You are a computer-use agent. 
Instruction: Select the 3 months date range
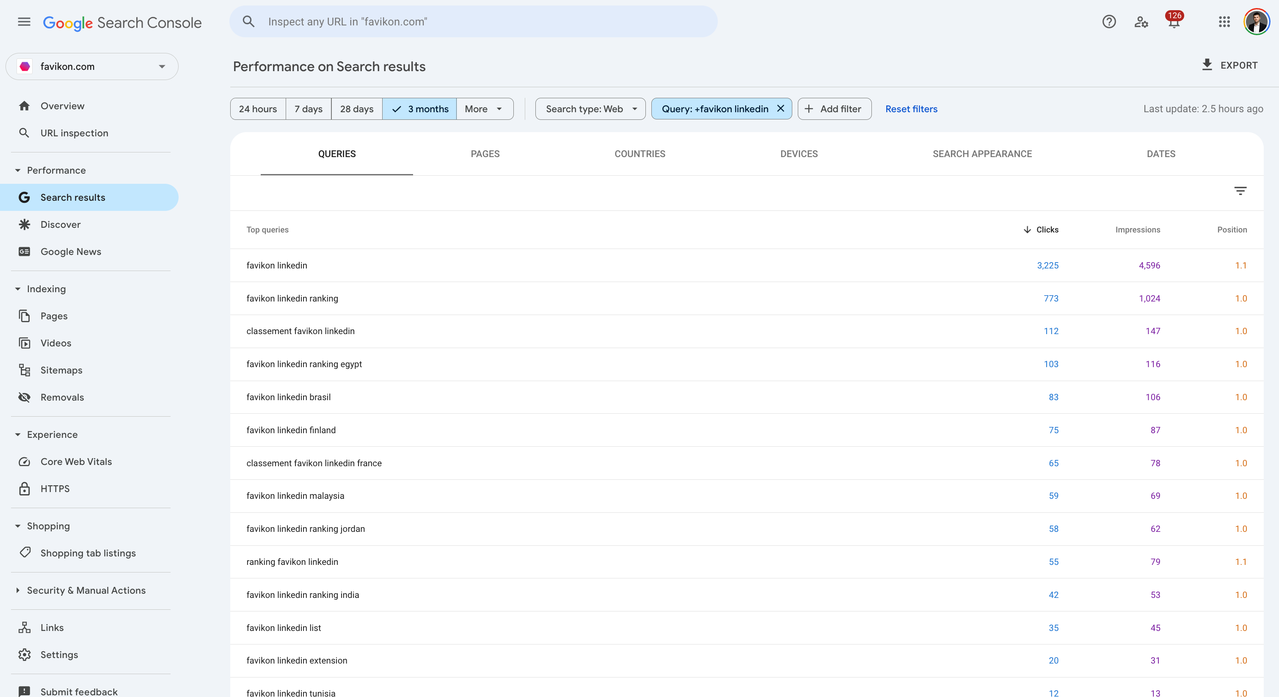coord(419,109)
